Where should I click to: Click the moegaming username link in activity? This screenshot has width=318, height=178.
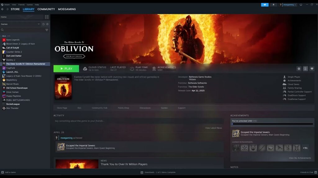click(x=66, y=138)
